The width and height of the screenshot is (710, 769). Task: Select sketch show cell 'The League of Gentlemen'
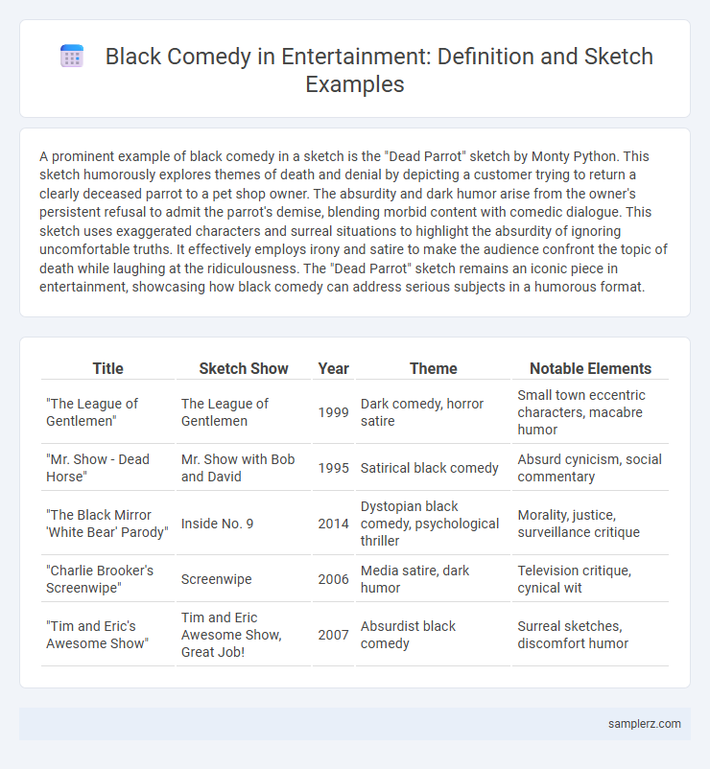[244, 412]
